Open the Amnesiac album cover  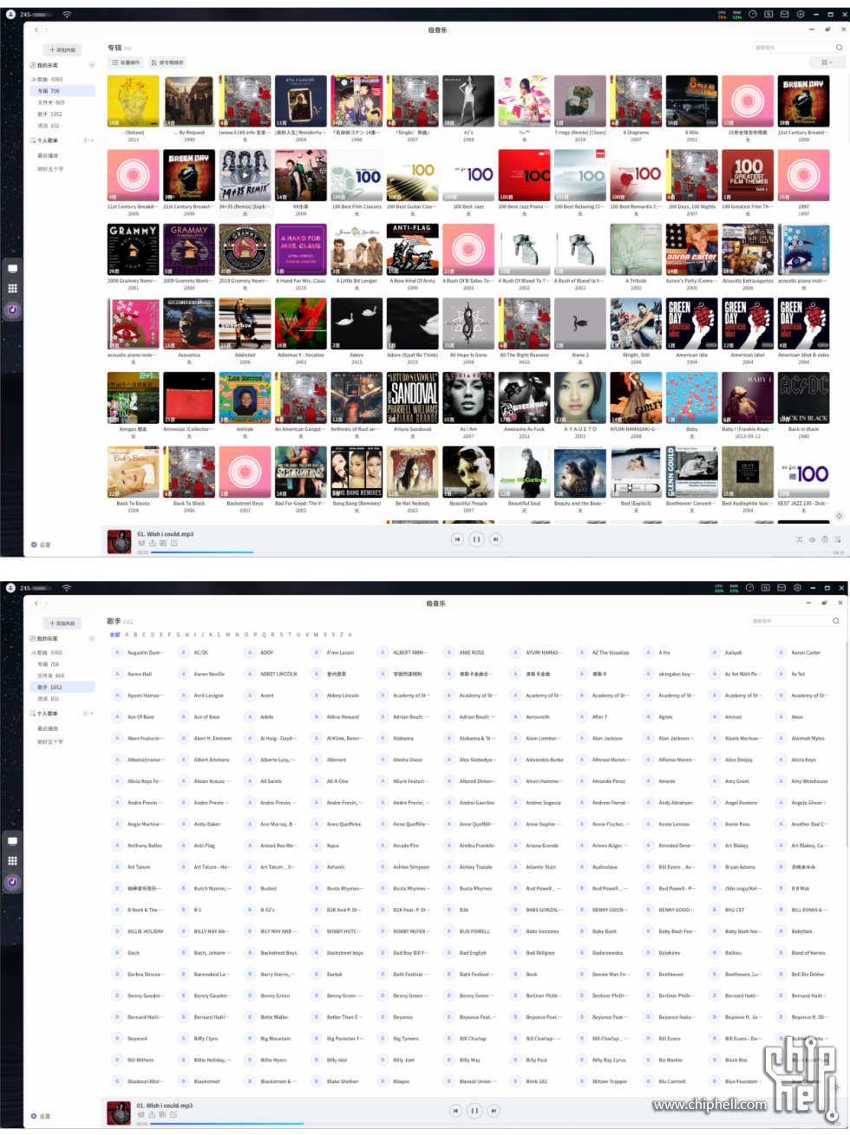pyautogui.click(x=189, y=398)
